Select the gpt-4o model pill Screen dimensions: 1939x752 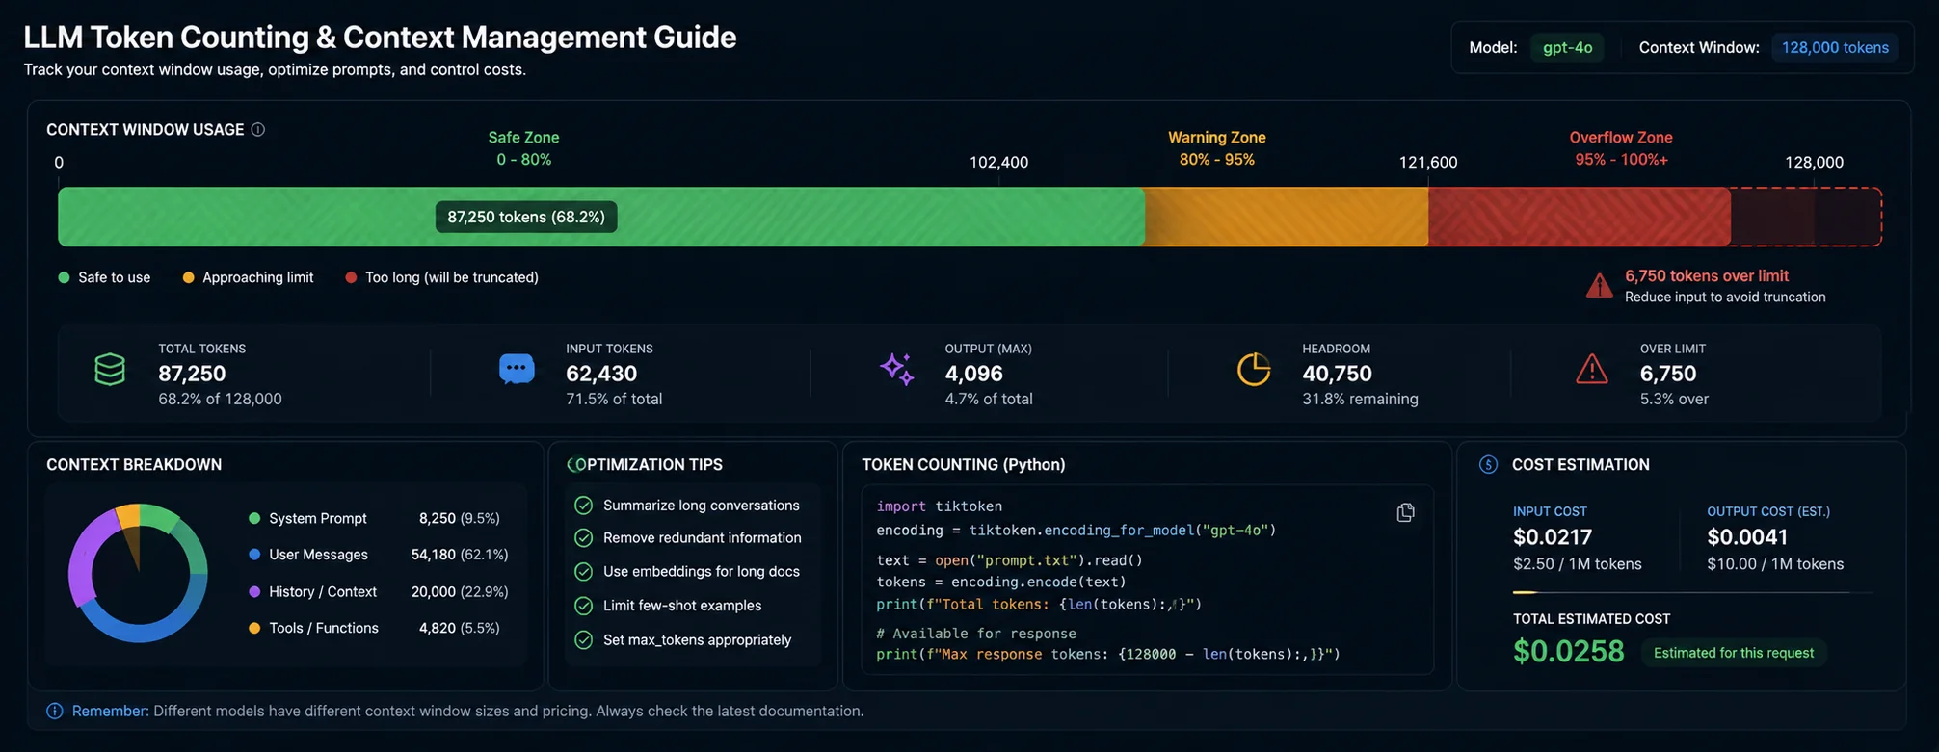pos(1567,47)
